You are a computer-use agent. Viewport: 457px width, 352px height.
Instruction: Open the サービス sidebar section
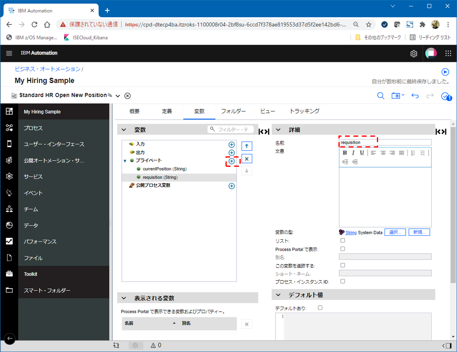(x=64, y=177)
